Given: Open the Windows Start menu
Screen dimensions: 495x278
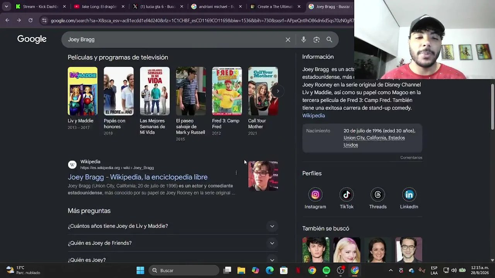Looking at the screenshot, I should tap(140, 270).
